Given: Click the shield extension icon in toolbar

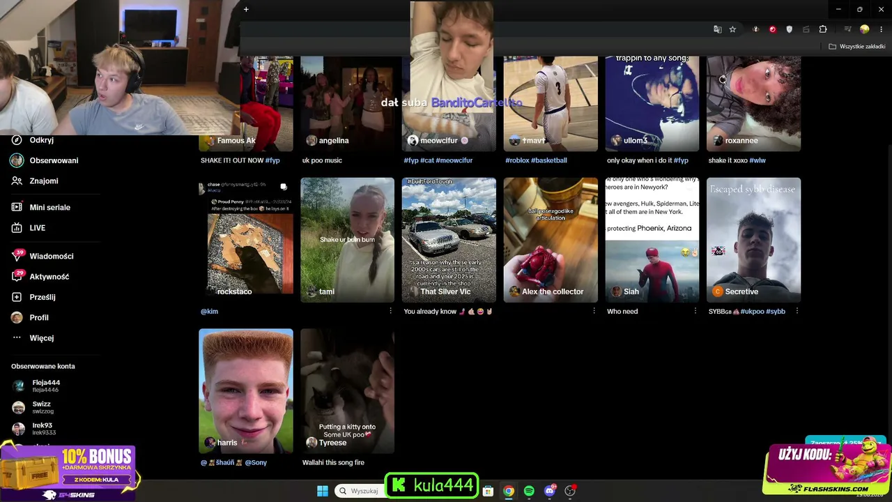Looking at the screenshot, I should point(789,29).
